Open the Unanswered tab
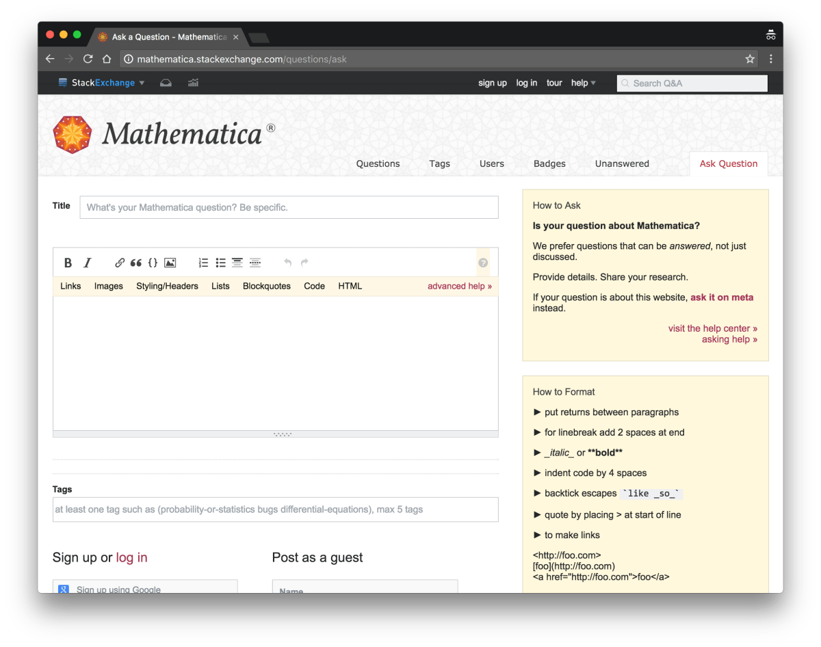This screenshot has width=821, height=647. click(622, 163)
